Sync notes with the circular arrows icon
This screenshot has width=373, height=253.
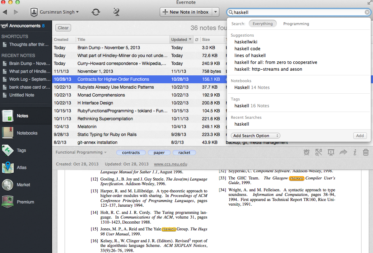(x=96, y=12)
